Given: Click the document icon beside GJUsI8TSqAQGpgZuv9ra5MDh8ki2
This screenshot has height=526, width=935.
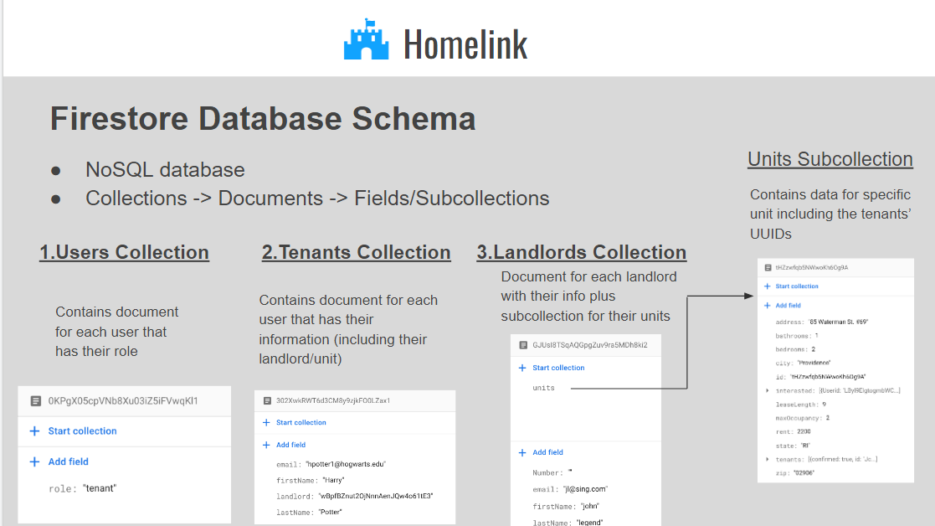Looking at the screenshot, I should click(x=523, y=345).
